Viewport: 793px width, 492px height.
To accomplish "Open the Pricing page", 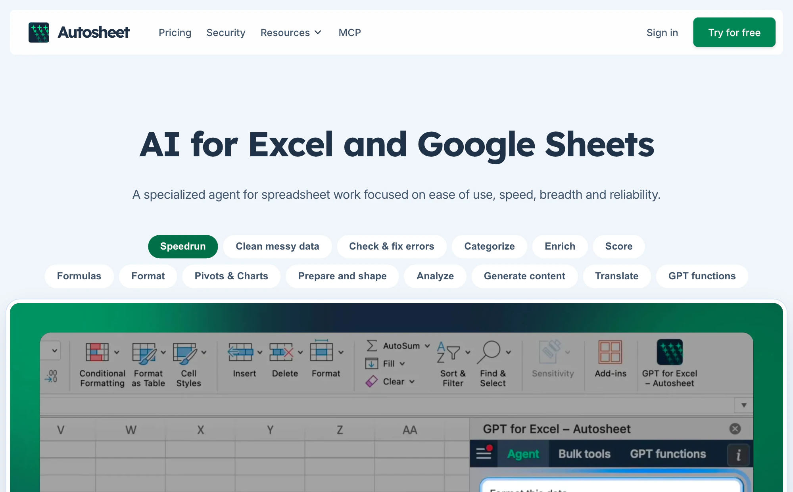I will [175, 33].
